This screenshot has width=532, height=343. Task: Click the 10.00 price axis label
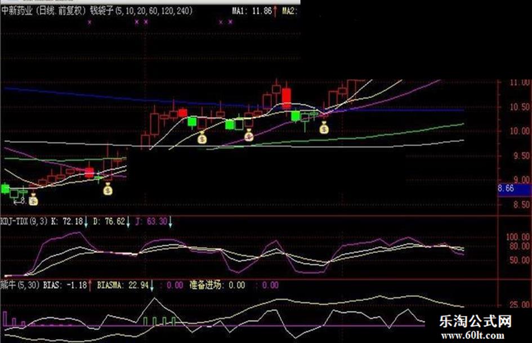tap(519, 131)
